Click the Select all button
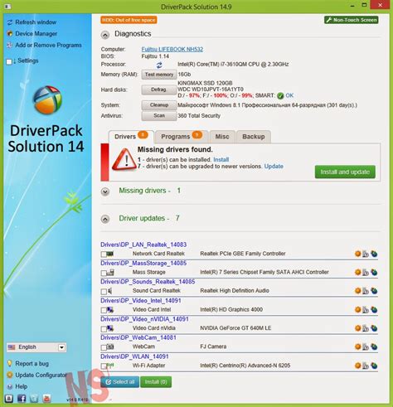 point(120,382)
